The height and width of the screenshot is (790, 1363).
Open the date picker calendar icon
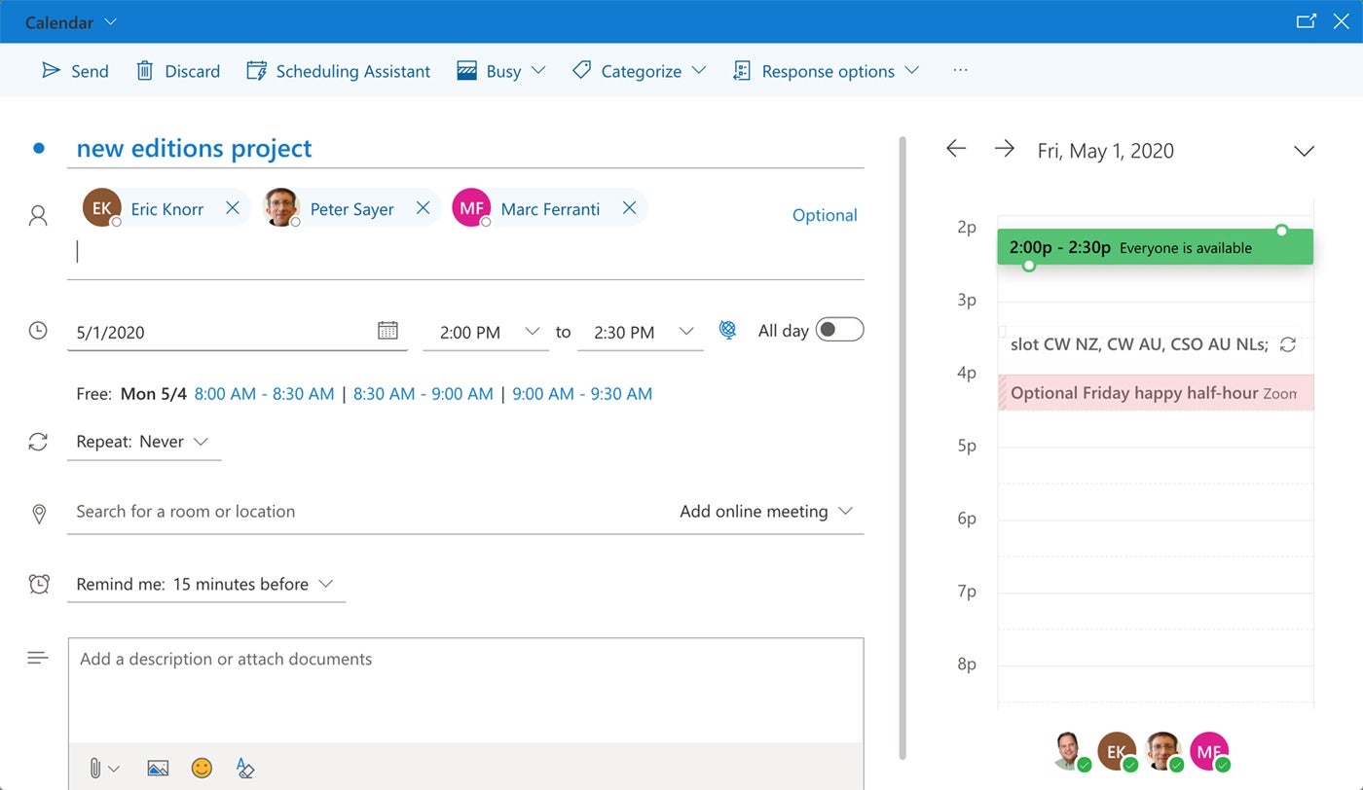point(387,331)
